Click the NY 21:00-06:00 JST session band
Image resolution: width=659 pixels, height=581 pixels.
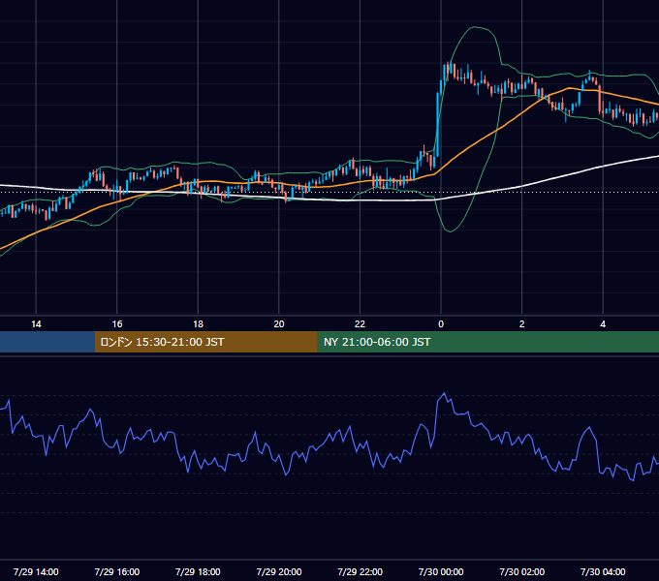(487, 342)
